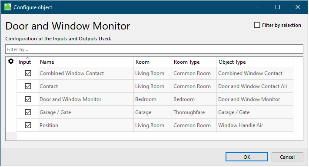Open the table settings gear icon
Image resolution: width=309 pixels, height=167 pixels.
(x=11, y=61)
